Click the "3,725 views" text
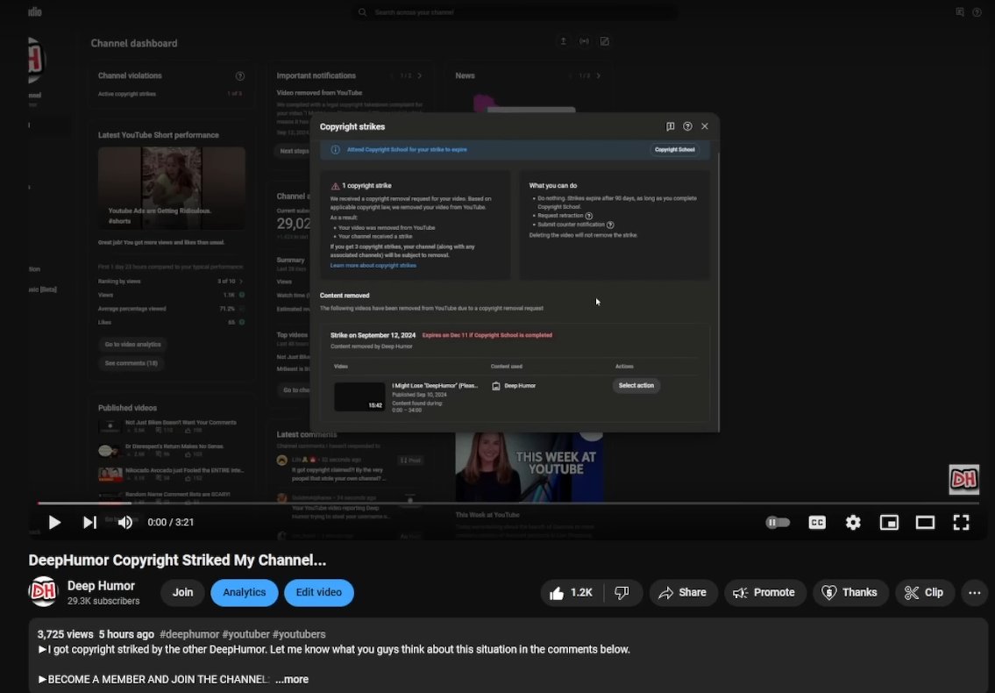Screen dimensions: 995x693 (x=66, y=634)
